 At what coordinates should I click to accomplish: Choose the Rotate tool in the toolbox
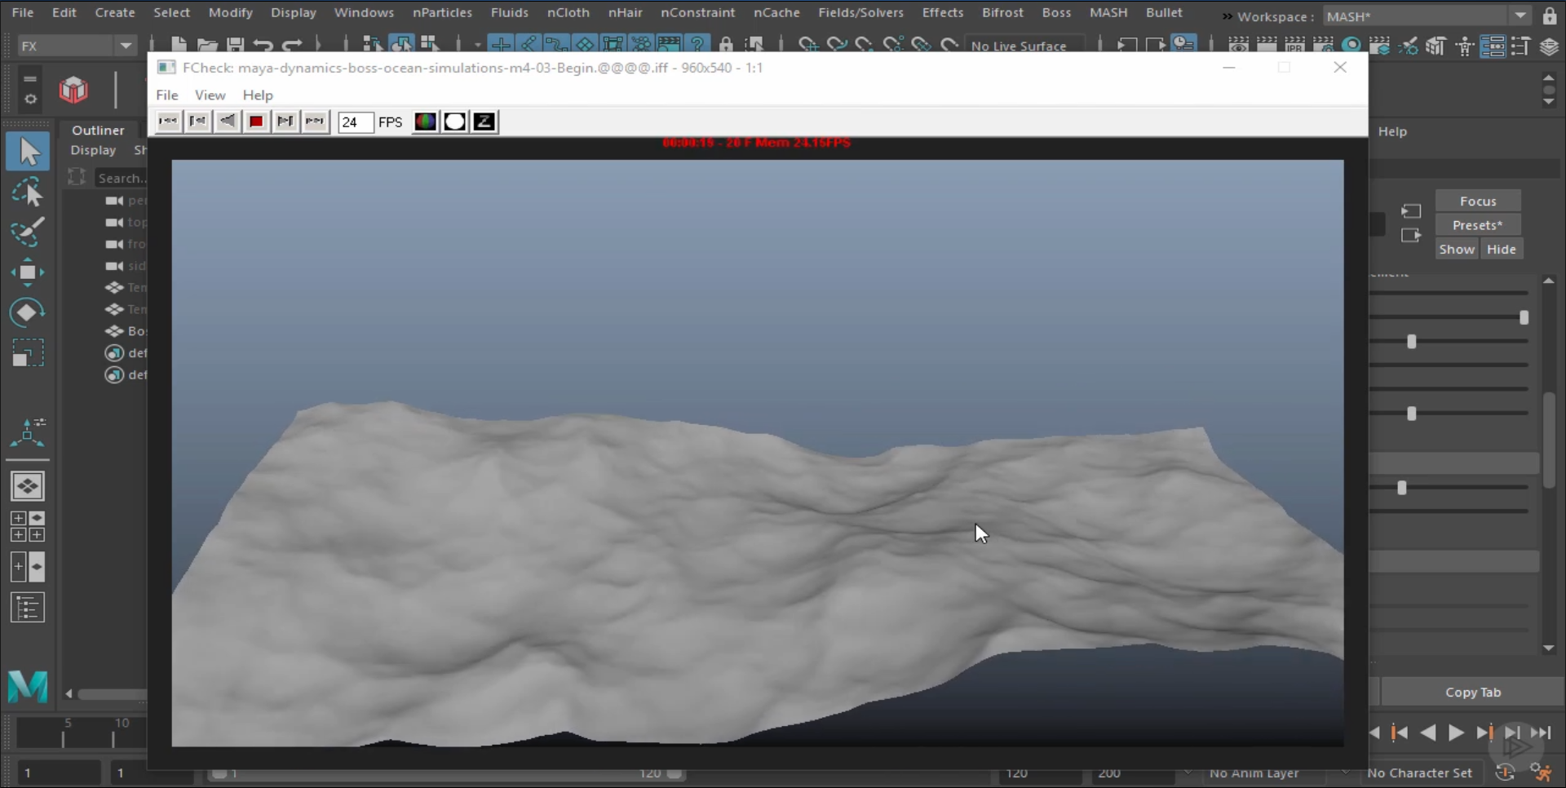(28, 312)
